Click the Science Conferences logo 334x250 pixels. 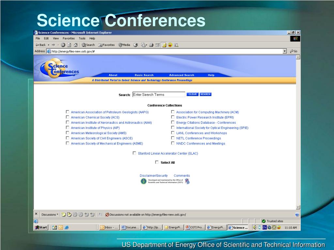[x=60, y=69]
